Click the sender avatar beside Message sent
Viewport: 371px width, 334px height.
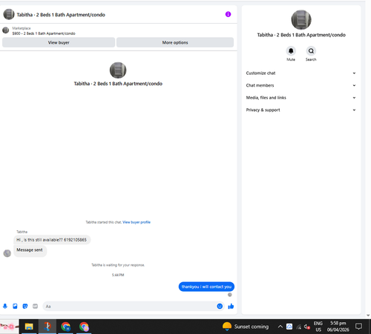(7, 253)
